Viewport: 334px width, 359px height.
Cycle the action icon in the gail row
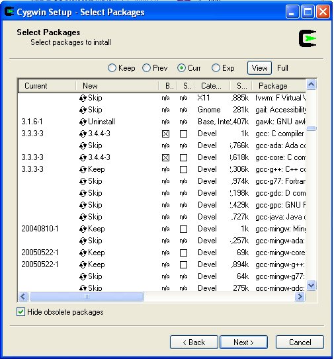coord(83,110)
